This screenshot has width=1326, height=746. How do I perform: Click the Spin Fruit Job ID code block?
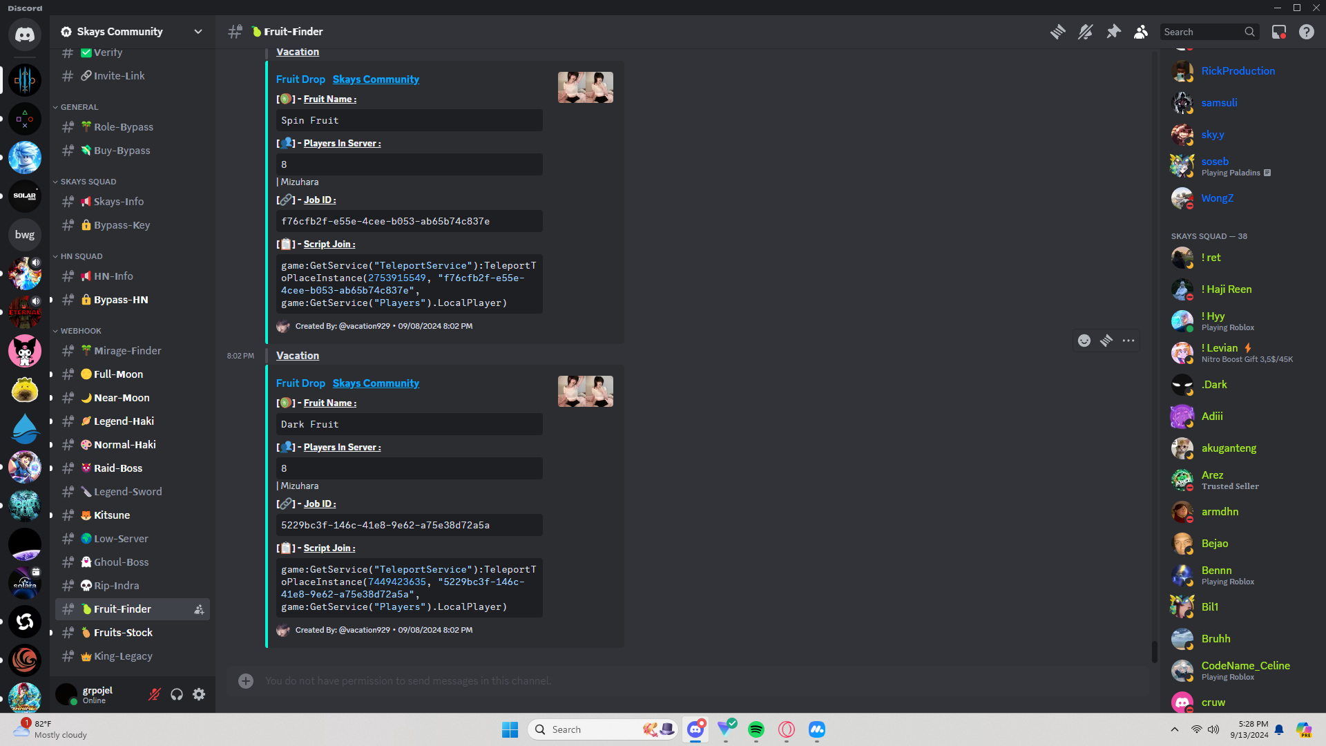(410, 222)
